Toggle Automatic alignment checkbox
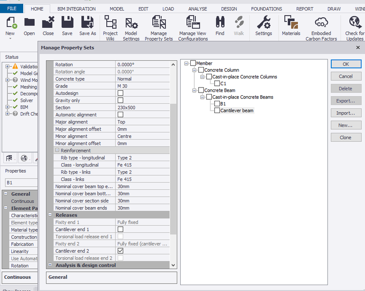The width and height of the screenshot is (365, 291). 120,114
